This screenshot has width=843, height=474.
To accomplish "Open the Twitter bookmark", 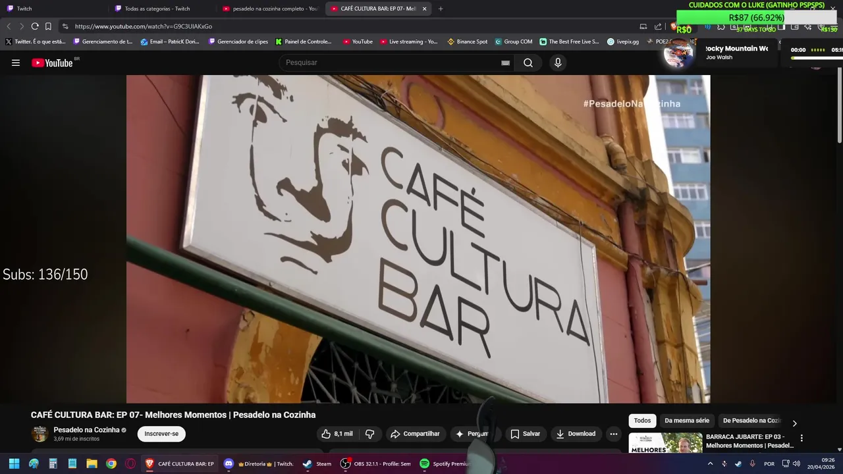I will click(x=36, y=41).
